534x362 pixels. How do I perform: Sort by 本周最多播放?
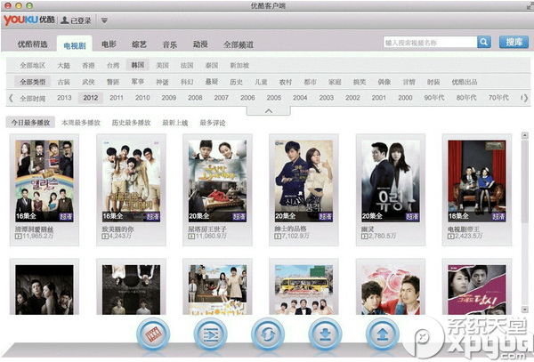pyautogui.click(x=81, y=123)
